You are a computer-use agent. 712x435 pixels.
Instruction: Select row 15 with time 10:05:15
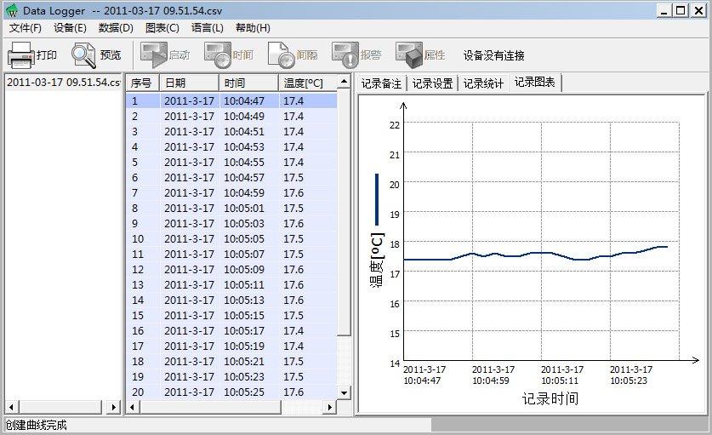click(x=231, y=316)
